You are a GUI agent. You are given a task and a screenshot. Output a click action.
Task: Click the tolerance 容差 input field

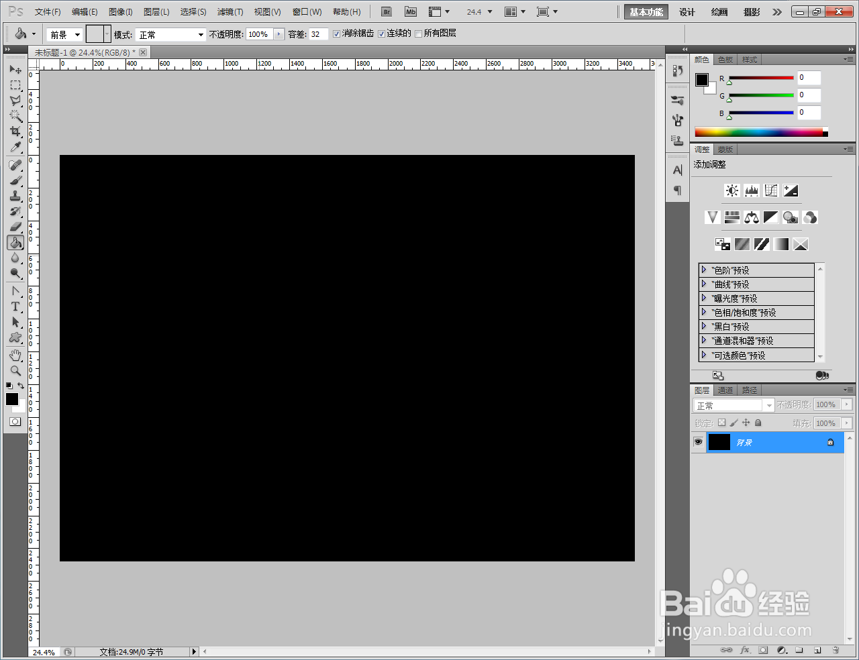319,34
